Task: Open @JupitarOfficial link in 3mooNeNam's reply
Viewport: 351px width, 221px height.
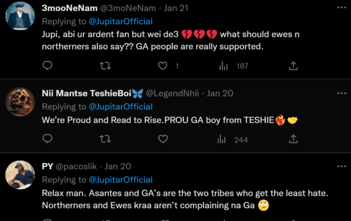Action: (120, 22)
